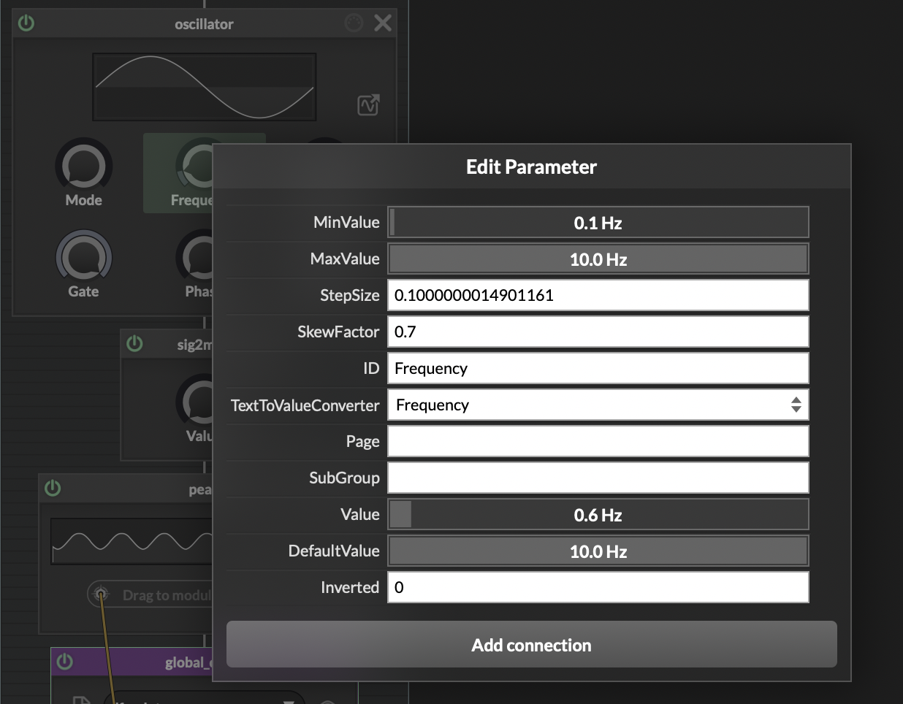This screenshot has width=903, height=704.
Task: Click the empty Page input field
Action: tap(598, 441)
